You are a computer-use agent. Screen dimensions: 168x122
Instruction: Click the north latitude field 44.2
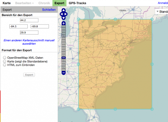click(29, 20)
